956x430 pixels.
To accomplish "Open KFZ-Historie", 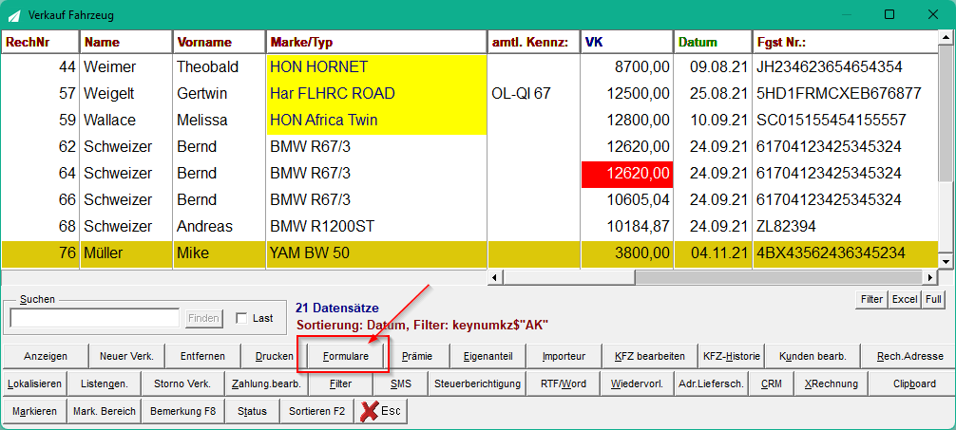I will tap(732, 356).
